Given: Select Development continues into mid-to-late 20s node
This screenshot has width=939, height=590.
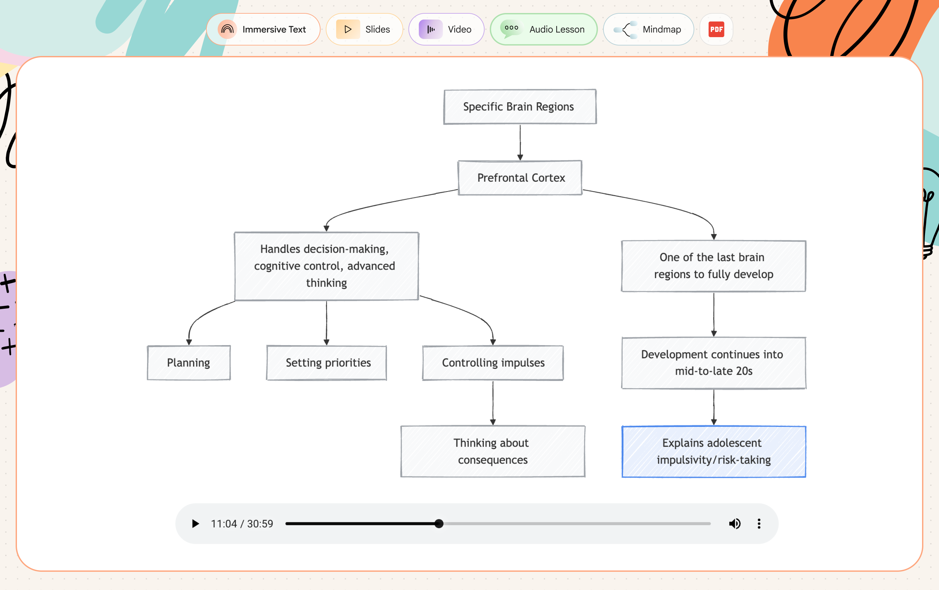Looking at the screenshot, I should (x=714, y=363).
